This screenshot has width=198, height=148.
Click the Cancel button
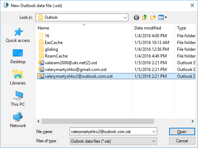(182, 141)
